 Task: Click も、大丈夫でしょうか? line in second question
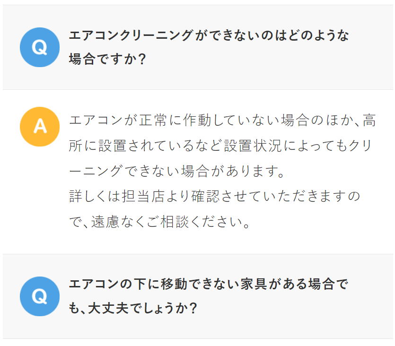point(132,309)
